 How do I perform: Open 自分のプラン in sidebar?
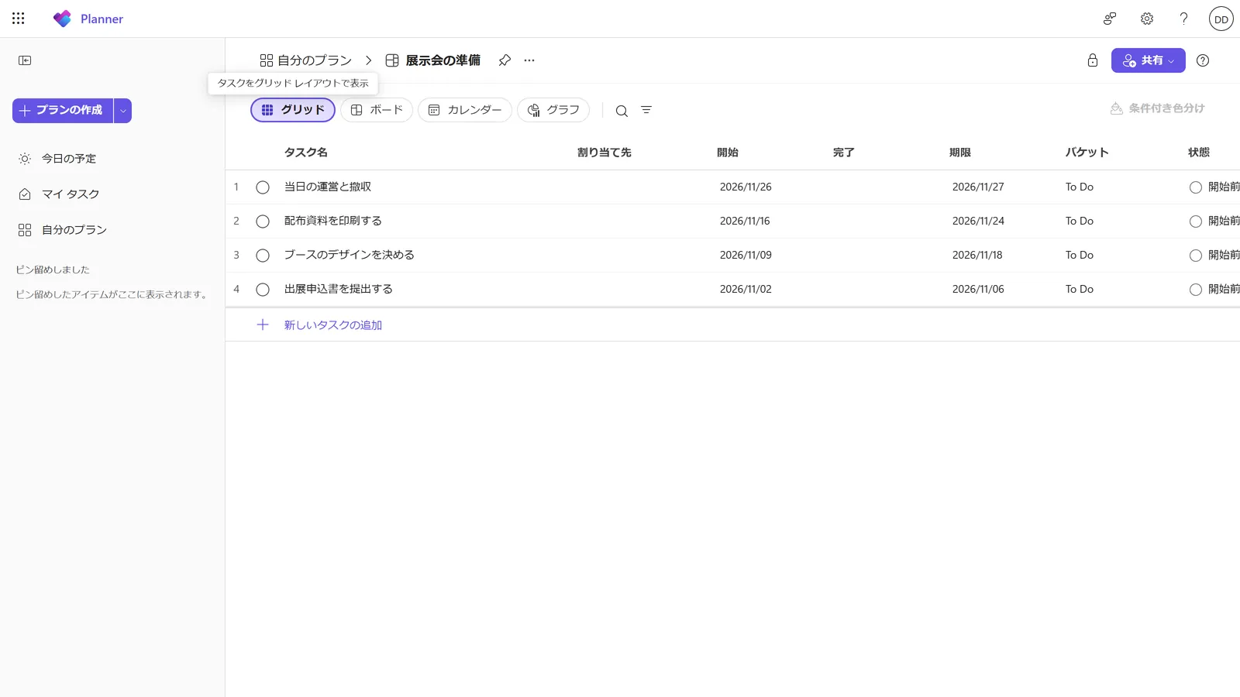click(74, 230)
